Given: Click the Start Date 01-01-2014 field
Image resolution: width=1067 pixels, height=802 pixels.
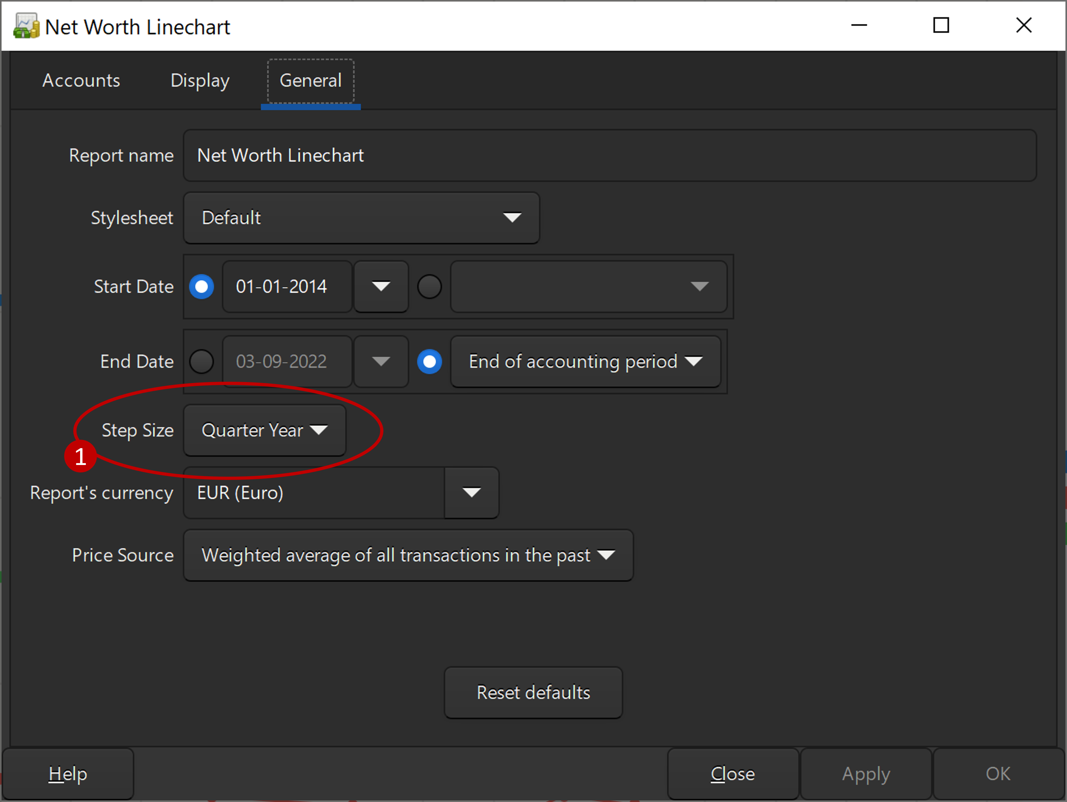Looking at the screenshot, I should (x=287, y=287).
